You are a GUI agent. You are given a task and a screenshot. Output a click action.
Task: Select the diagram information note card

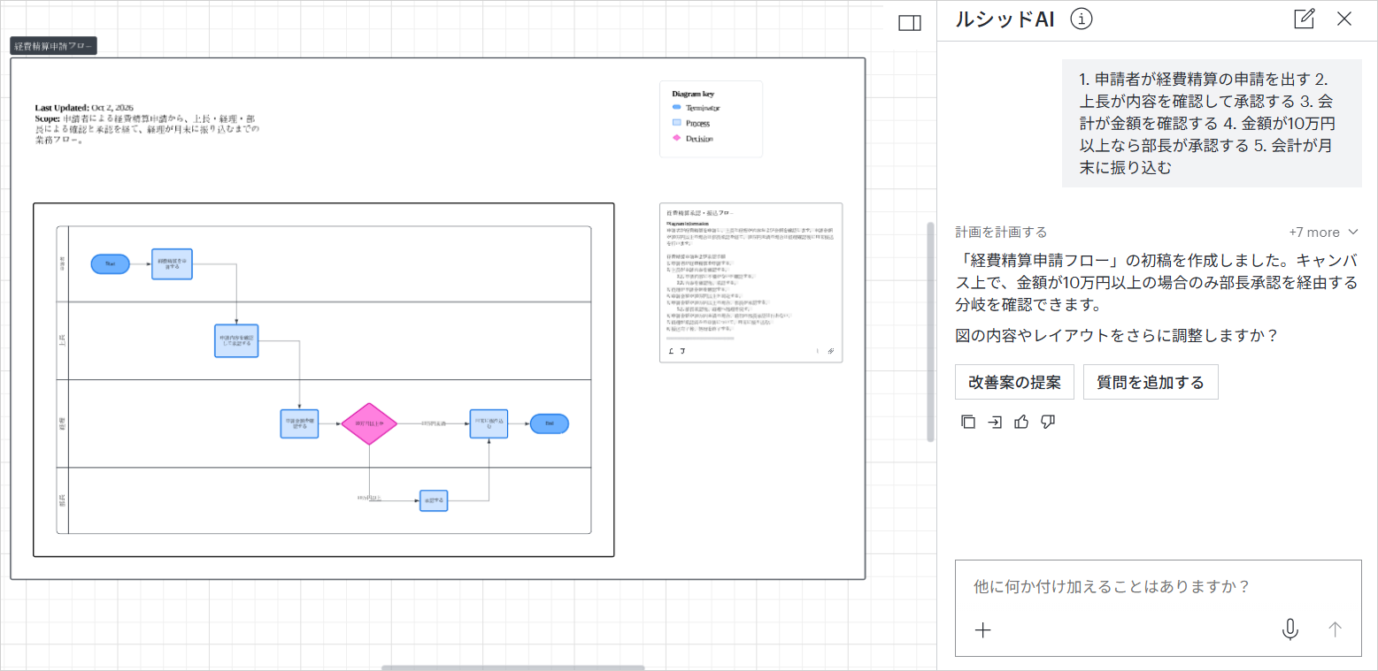(751, 283)
